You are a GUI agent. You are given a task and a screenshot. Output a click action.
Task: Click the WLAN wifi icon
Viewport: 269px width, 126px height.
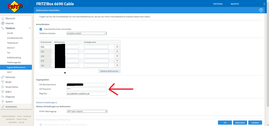pyautogui.click(x=3, y=82)
